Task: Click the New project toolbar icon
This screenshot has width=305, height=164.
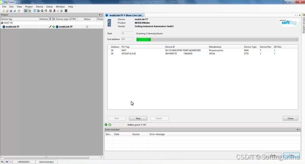Action: [x=3, y=11]
